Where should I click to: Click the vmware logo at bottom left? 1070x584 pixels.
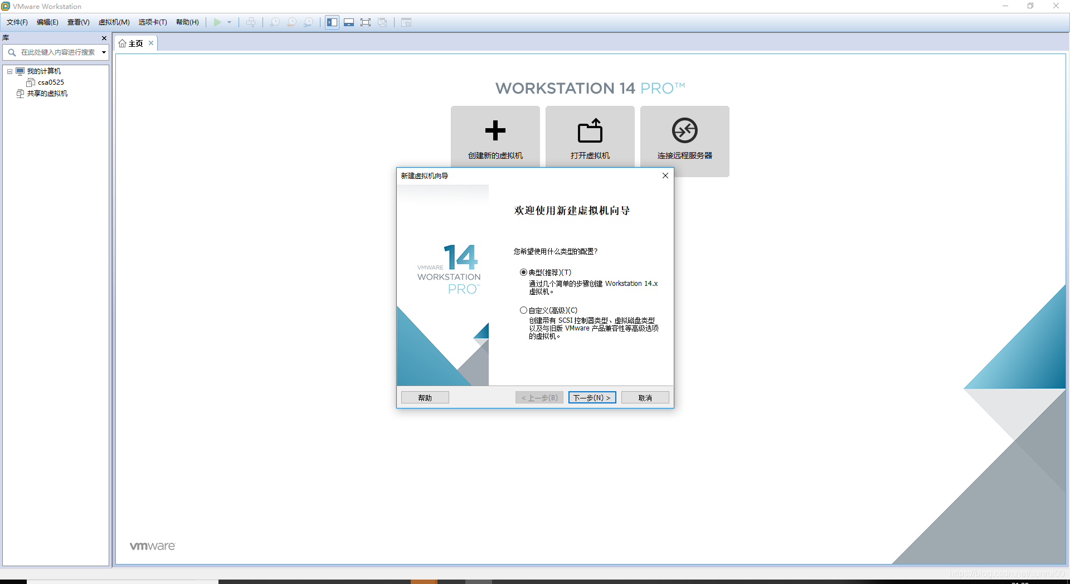(153, 546)
